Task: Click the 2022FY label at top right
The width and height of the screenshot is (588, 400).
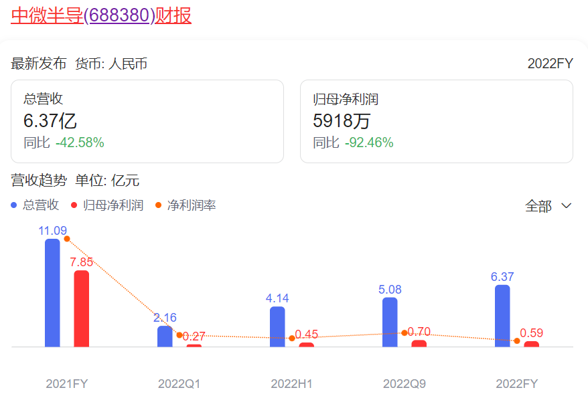Action: pyautogui.click(x=550, y=64)
